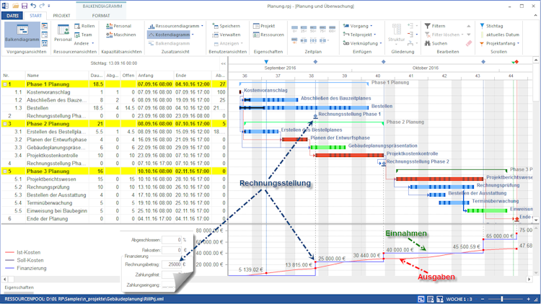Click Verwalten user views
This screenshot has width=541, height=304.
226,35
